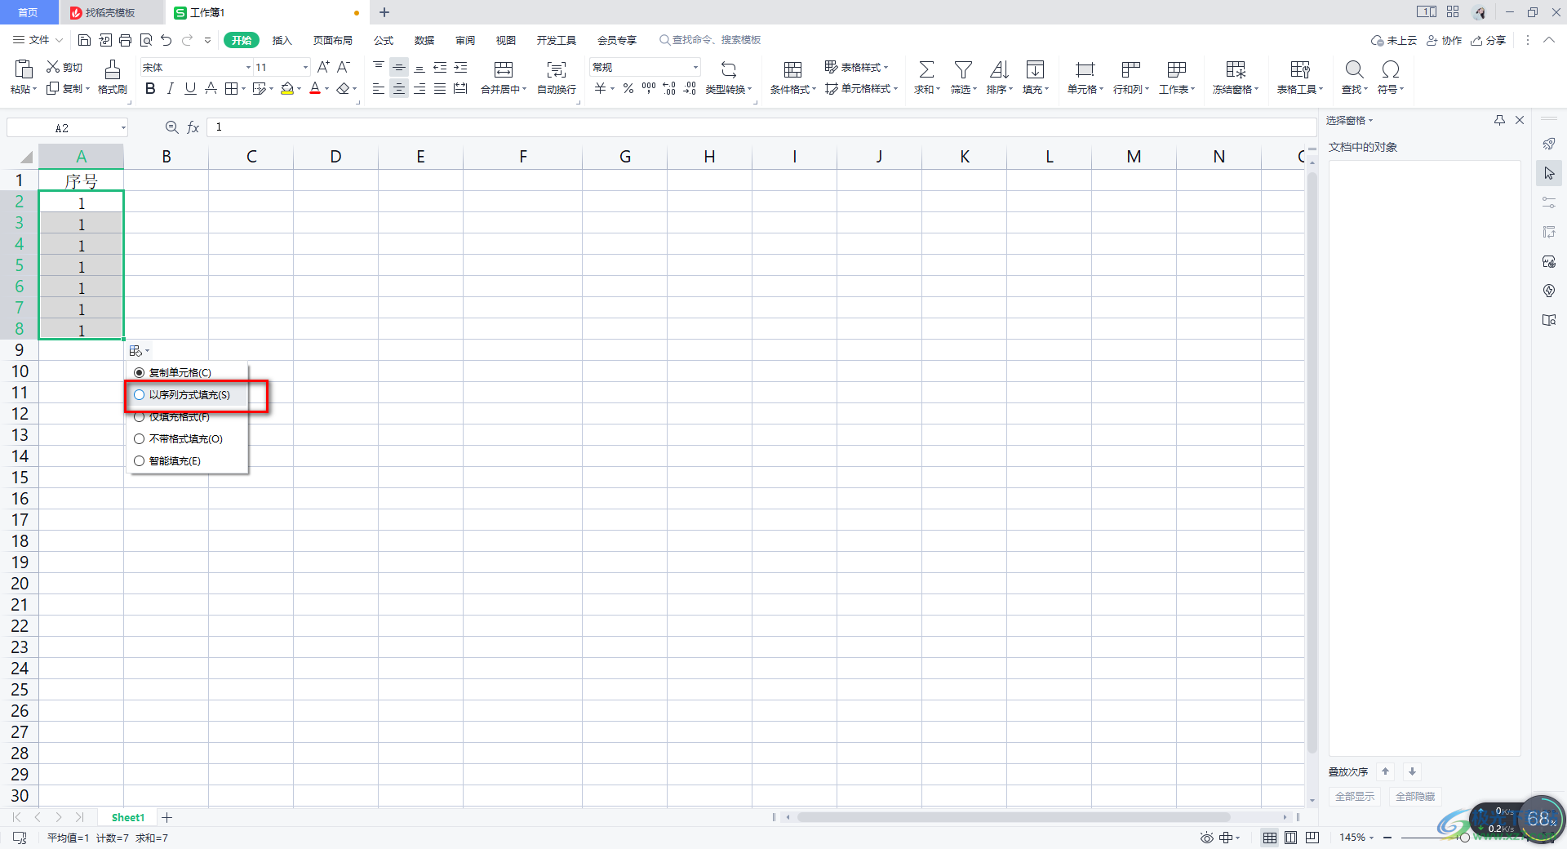Open the 插入 ribbon tab
Viewport: 1567px width, 849px height.
tap(282, 40)
